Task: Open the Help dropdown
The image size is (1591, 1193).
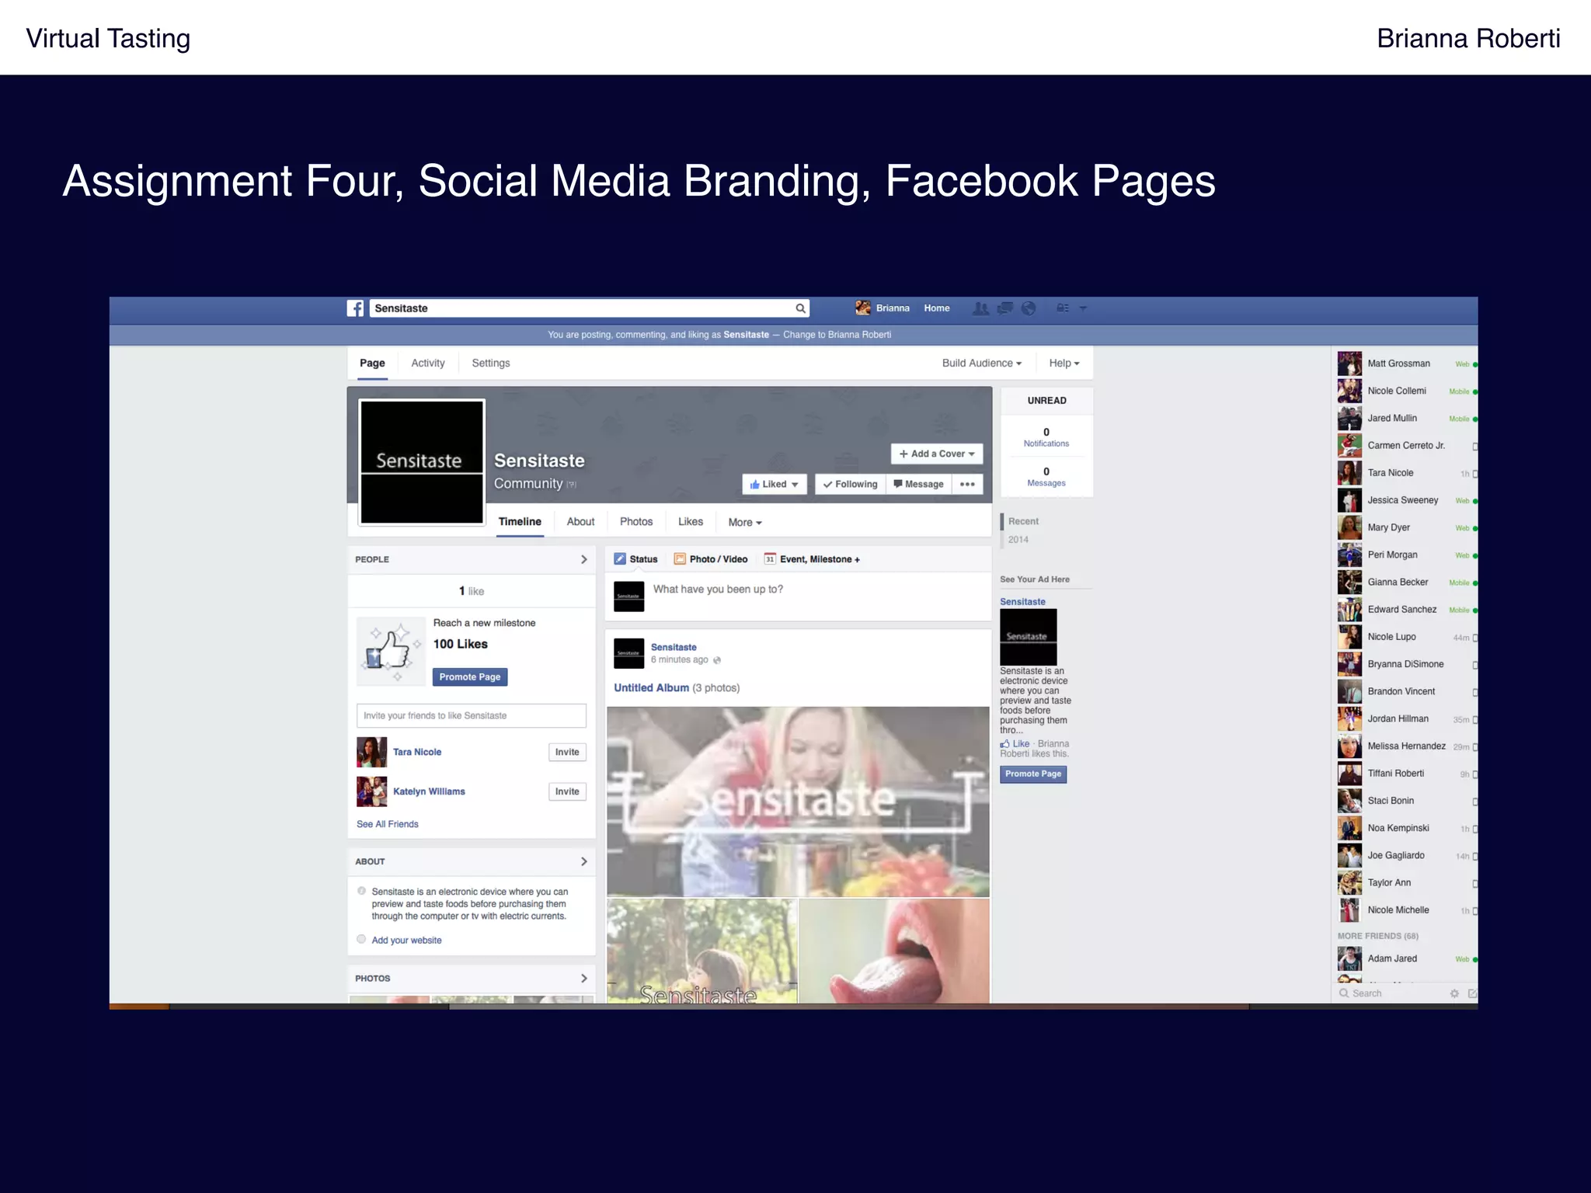Action: point(1064,363)
